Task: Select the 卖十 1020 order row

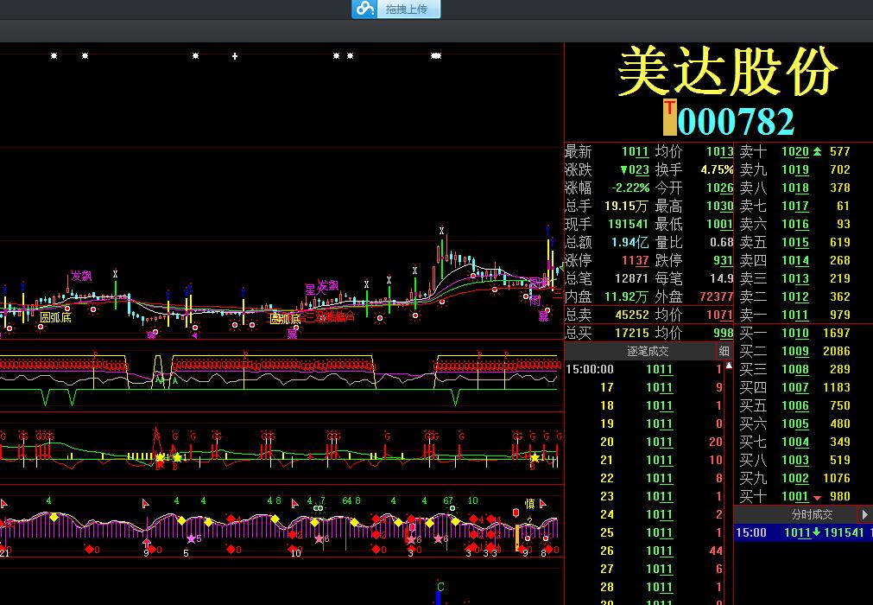Action: (x=795, y=151)
